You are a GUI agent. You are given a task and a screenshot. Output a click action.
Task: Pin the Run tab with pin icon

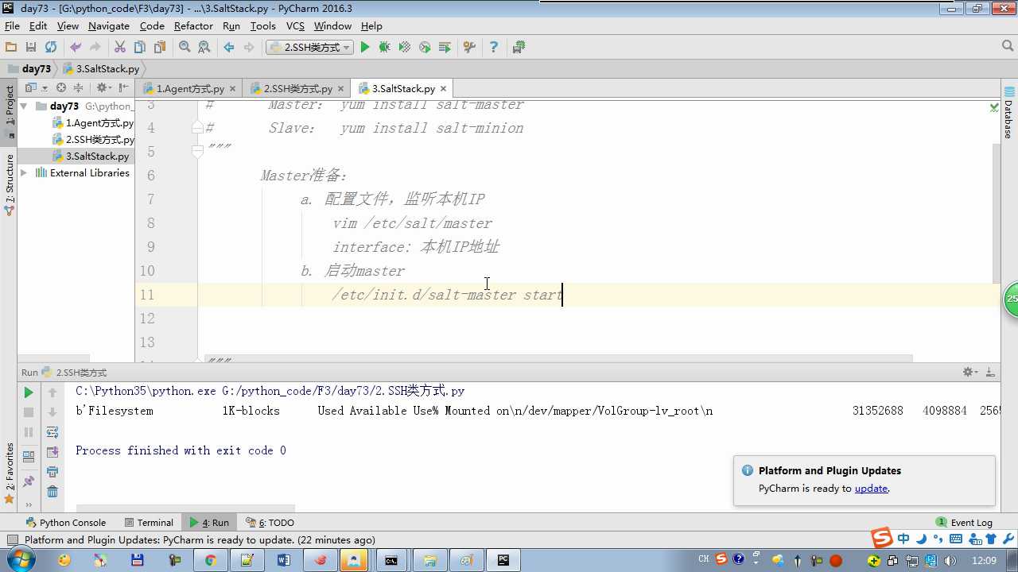pos(29,481)
